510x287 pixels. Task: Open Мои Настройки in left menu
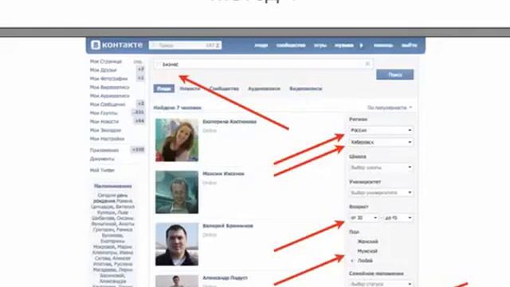[x=107, y=139]
